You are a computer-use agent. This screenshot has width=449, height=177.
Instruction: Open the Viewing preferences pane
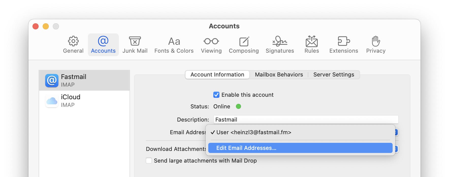(x=211, y=45)
